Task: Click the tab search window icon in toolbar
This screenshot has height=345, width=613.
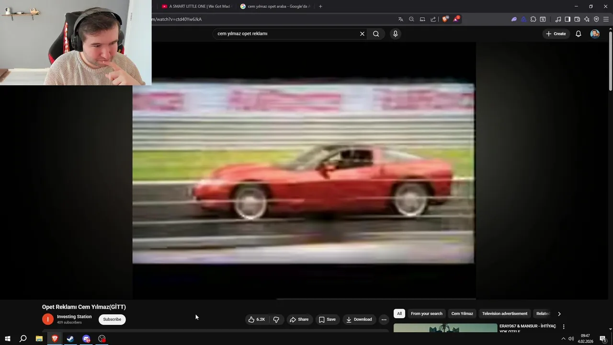Action: pos(543,19)
